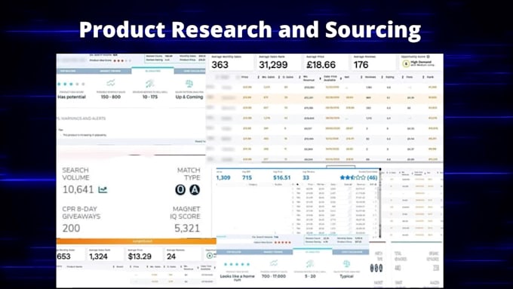Viewport: 513px width, 289px height.
Task: Select the active white tab above 'Up & Coming'
Action: point(153,71)
